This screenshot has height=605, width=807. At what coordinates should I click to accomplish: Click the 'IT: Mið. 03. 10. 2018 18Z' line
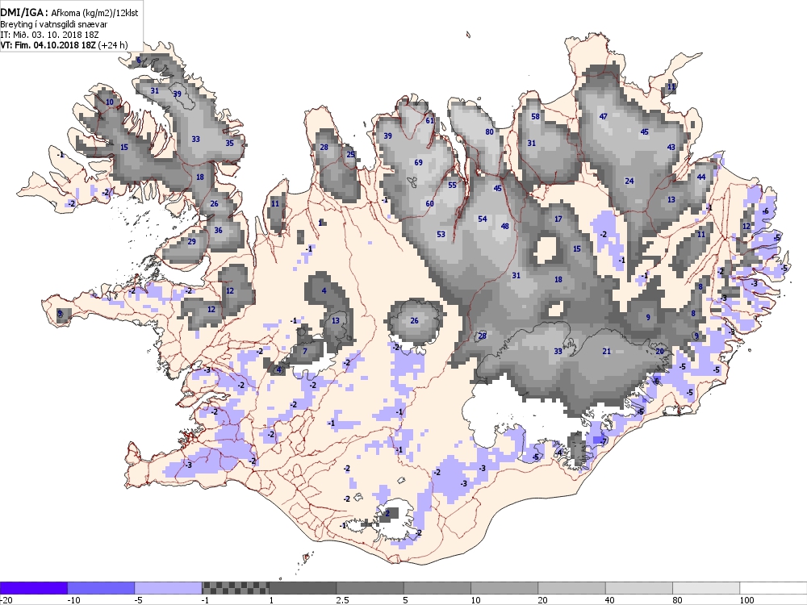point(49,35)
